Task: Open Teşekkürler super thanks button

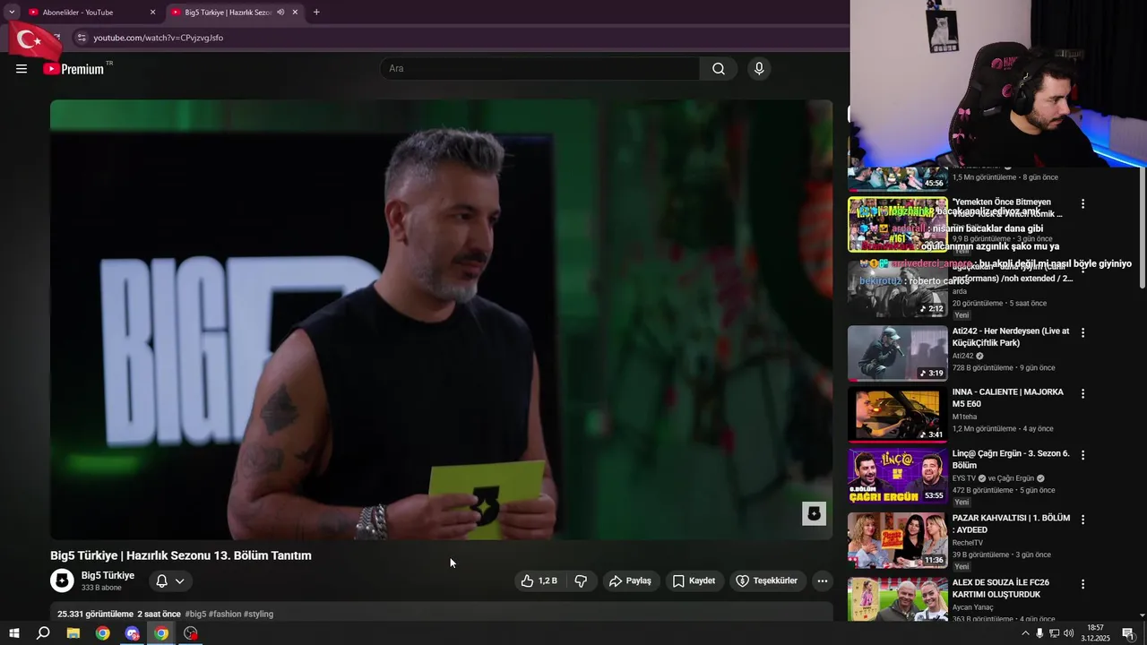Action: (767, 580)
